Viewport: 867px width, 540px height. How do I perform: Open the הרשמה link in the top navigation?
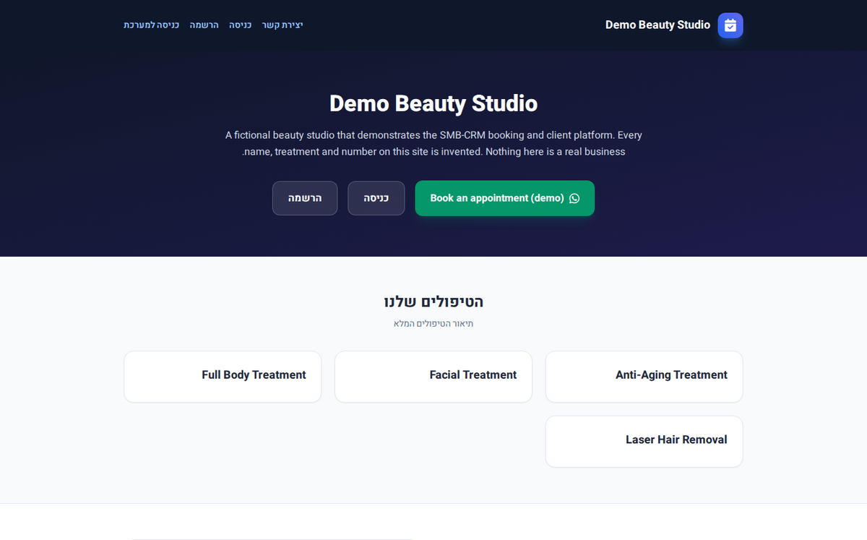pos(204,25)
